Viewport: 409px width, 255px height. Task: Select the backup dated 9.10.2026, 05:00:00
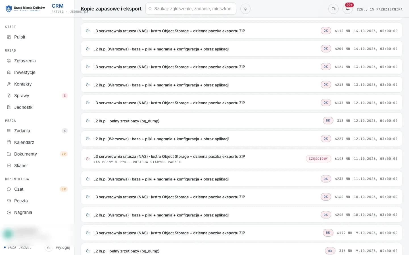pos(242,233)
